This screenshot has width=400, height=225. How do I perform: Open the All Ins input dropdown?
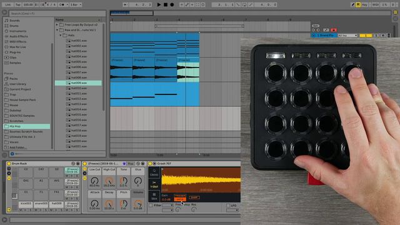point(347,36)
